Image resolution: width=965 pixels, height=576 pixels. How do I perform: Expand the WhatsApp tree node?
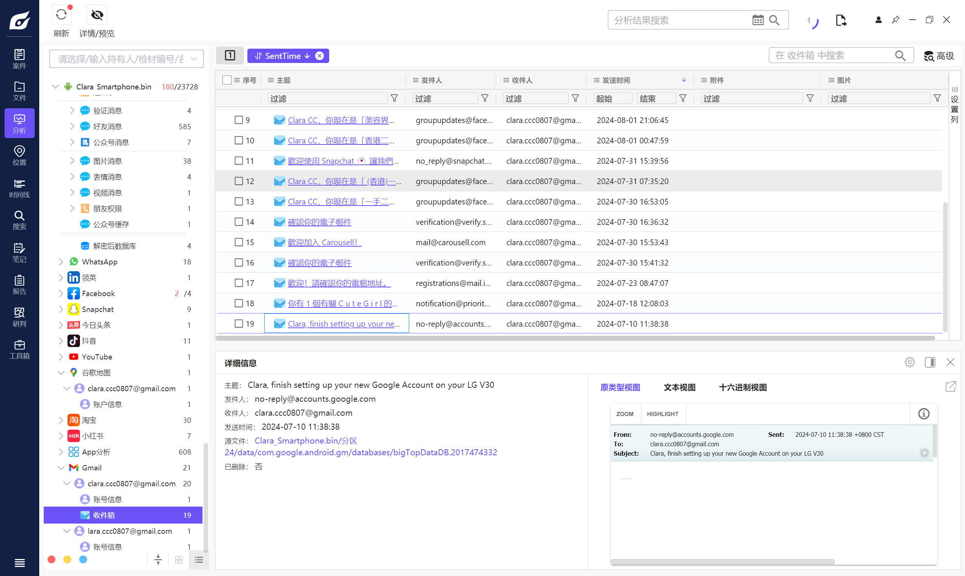pyautogui.click(x=61, y=262)
